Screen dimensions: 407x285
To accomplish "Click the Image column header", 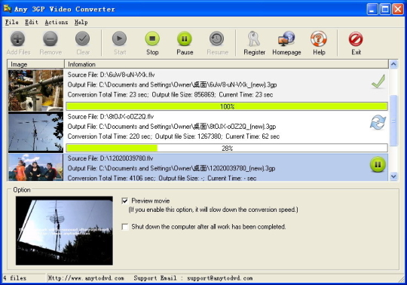I will [x=36, y=64].
